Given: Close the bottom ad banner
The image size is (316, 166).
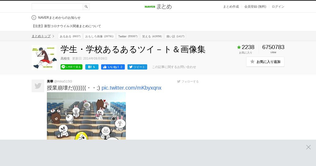Looking at the screenshot, I should (x=308, y=147).
